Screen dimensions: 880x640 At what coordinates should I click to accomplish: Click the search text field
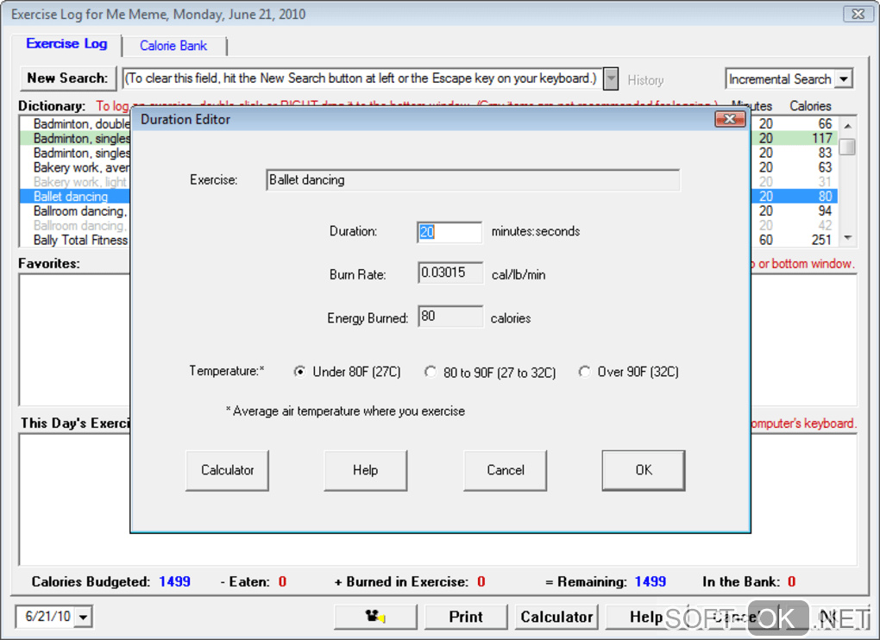click(362, 78)
